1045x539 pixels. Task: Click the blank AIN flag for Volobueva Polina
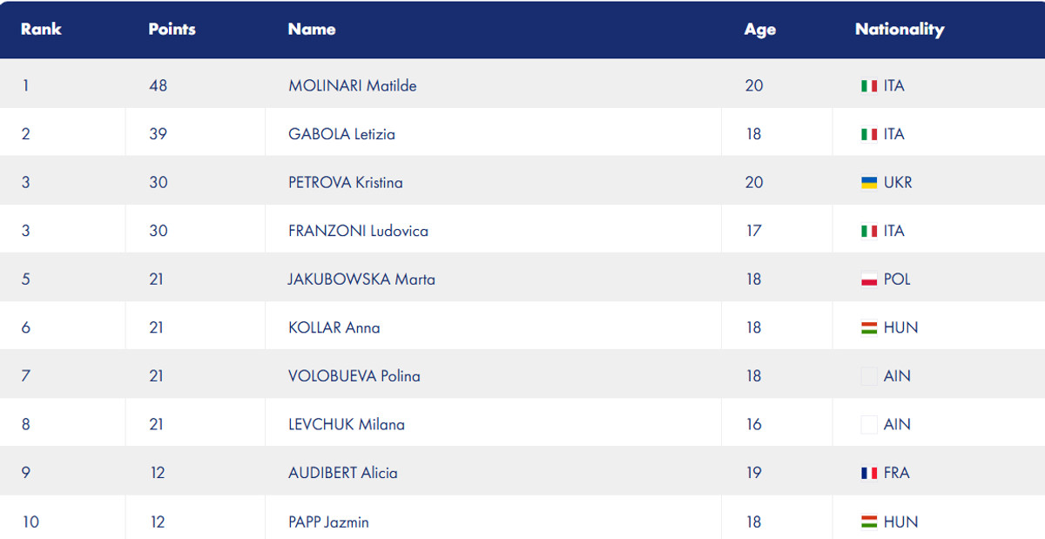click(x=868, y=377)
